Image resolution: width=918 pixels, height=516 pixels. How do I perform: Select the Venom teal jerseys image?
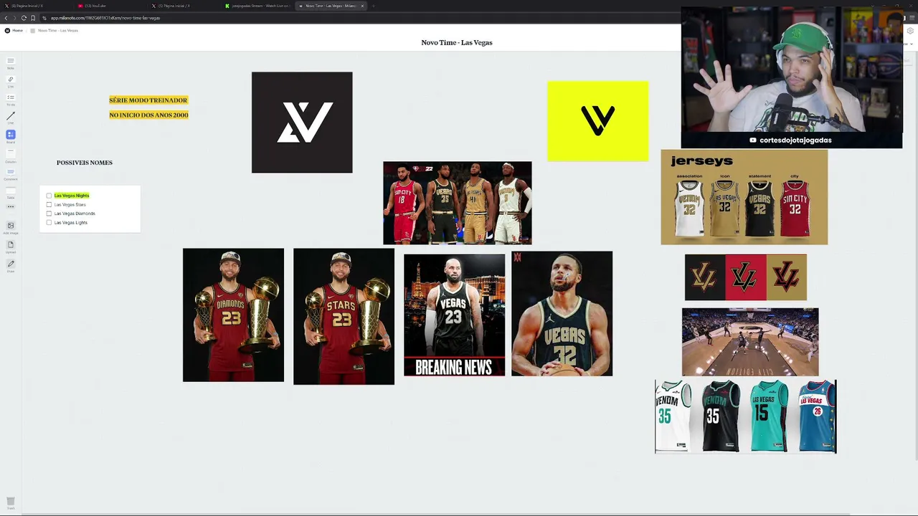coord(746,416)
